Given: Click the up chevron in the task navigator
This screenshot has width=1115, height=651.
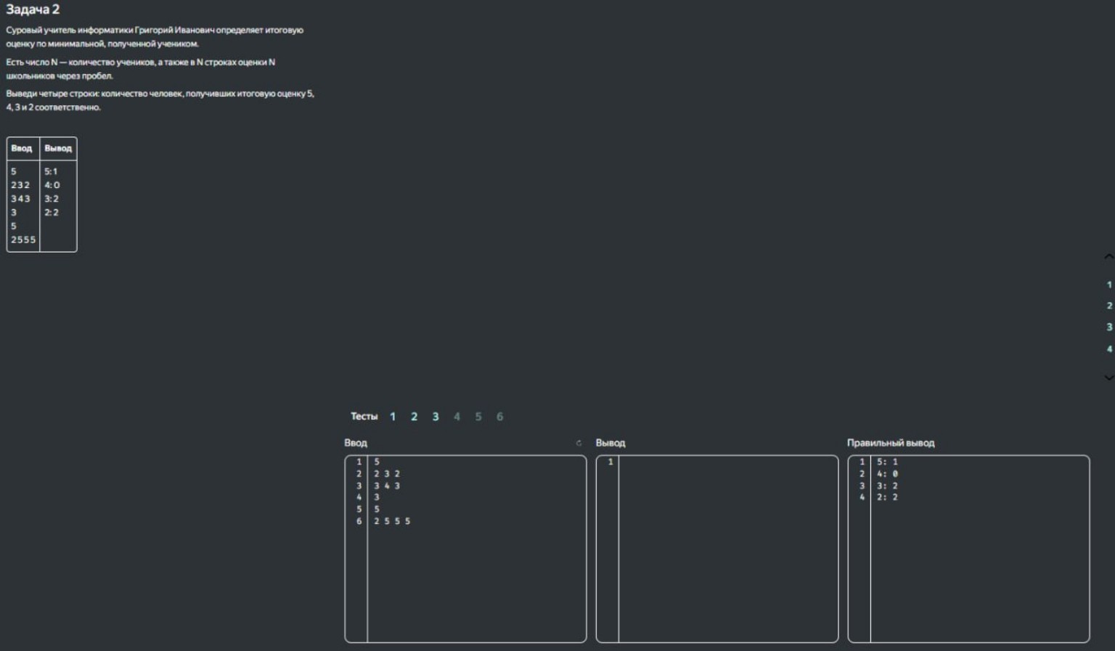Looking at the screenshot, I should pyautogui.click(x=1108, y=257).
